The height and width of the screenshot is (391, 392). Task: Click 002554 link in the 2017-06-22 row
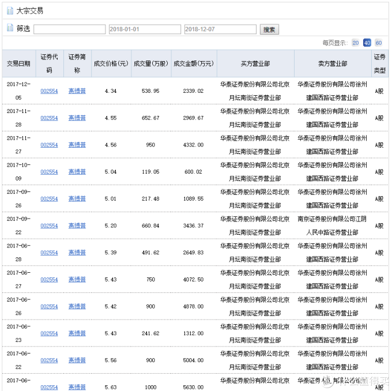click(49, 360)
